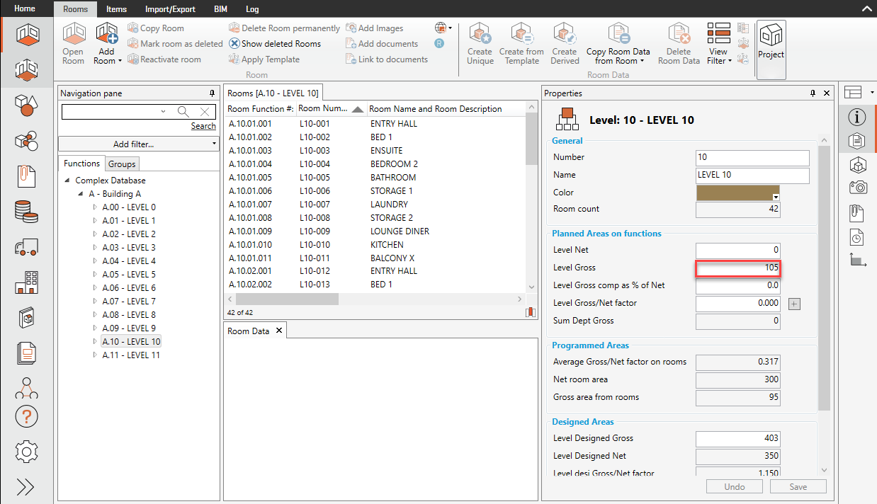Pin the Properties panel

tap(813, 93)
